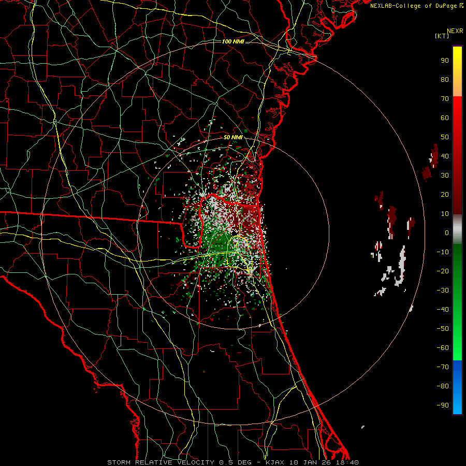Click the 100 NMI range ring label
The width and height of the screenshot is (466, 466).
[233, 41]
